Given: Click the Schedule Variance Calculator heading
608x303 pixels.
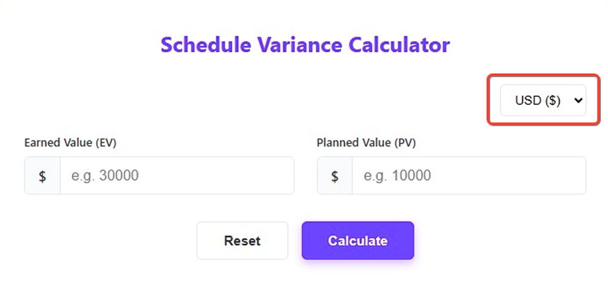Looking at the screenshot, I should pos(305,44).
